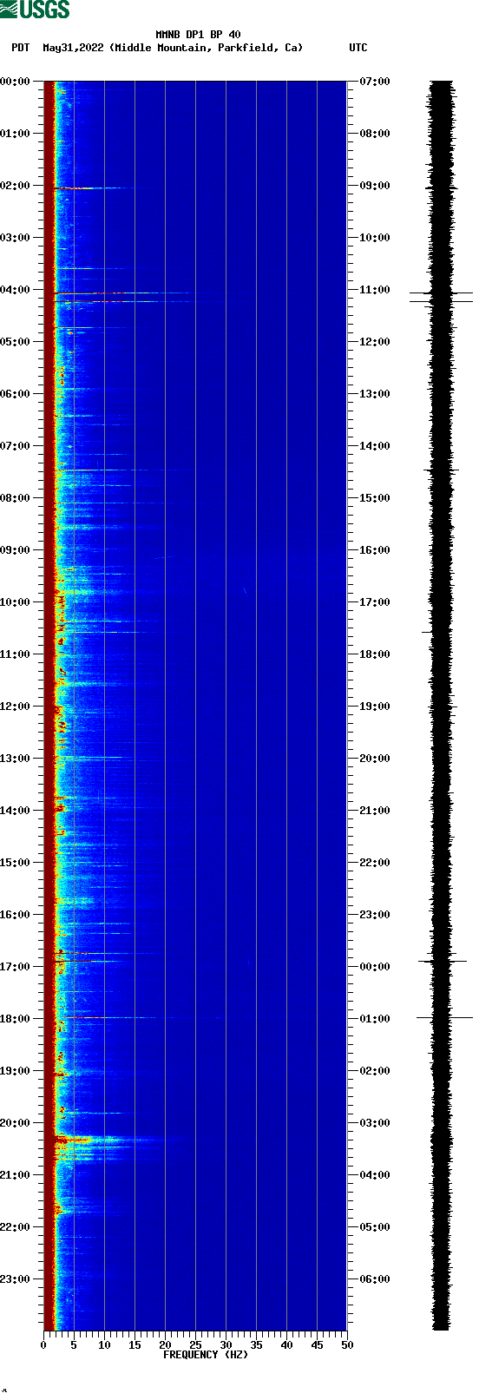The image size is (479, 1400).
Task: Click the seismic event streak near 02:00 PDT
Action: coord(91,187)
